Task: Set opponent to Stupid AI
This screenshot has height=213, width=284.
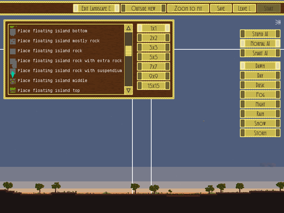Action: [260, 34]
